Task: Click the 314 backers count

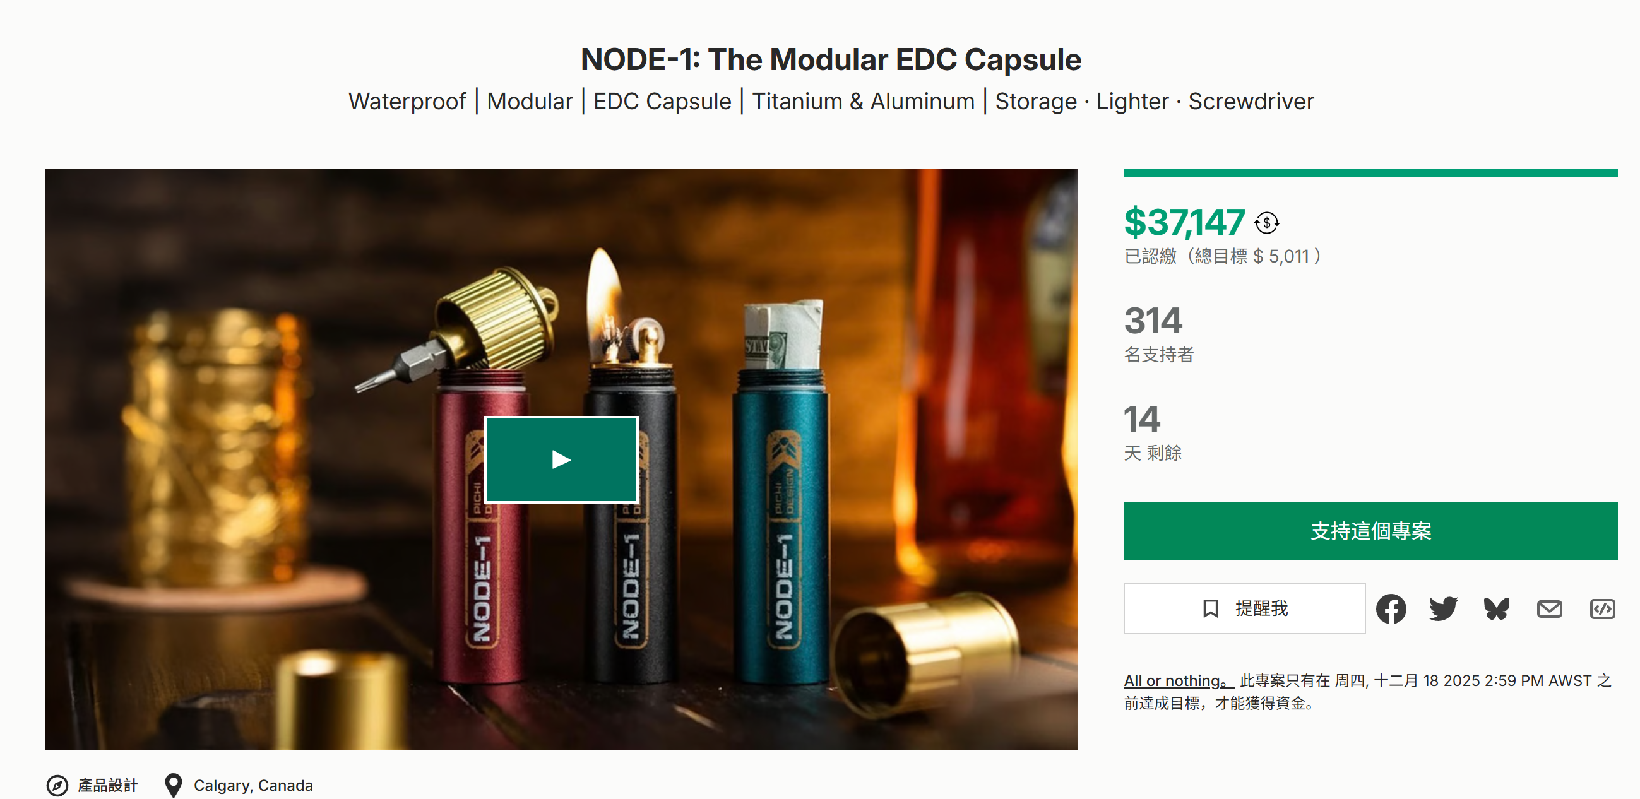Action: [x=1153, y=320]
